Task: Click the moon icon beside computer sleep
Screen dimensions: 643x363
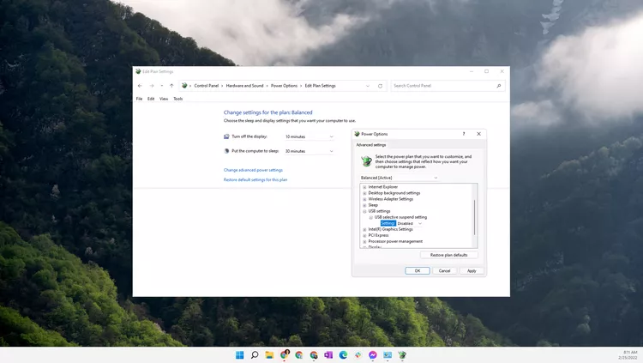Action: [x=226, y=151]
